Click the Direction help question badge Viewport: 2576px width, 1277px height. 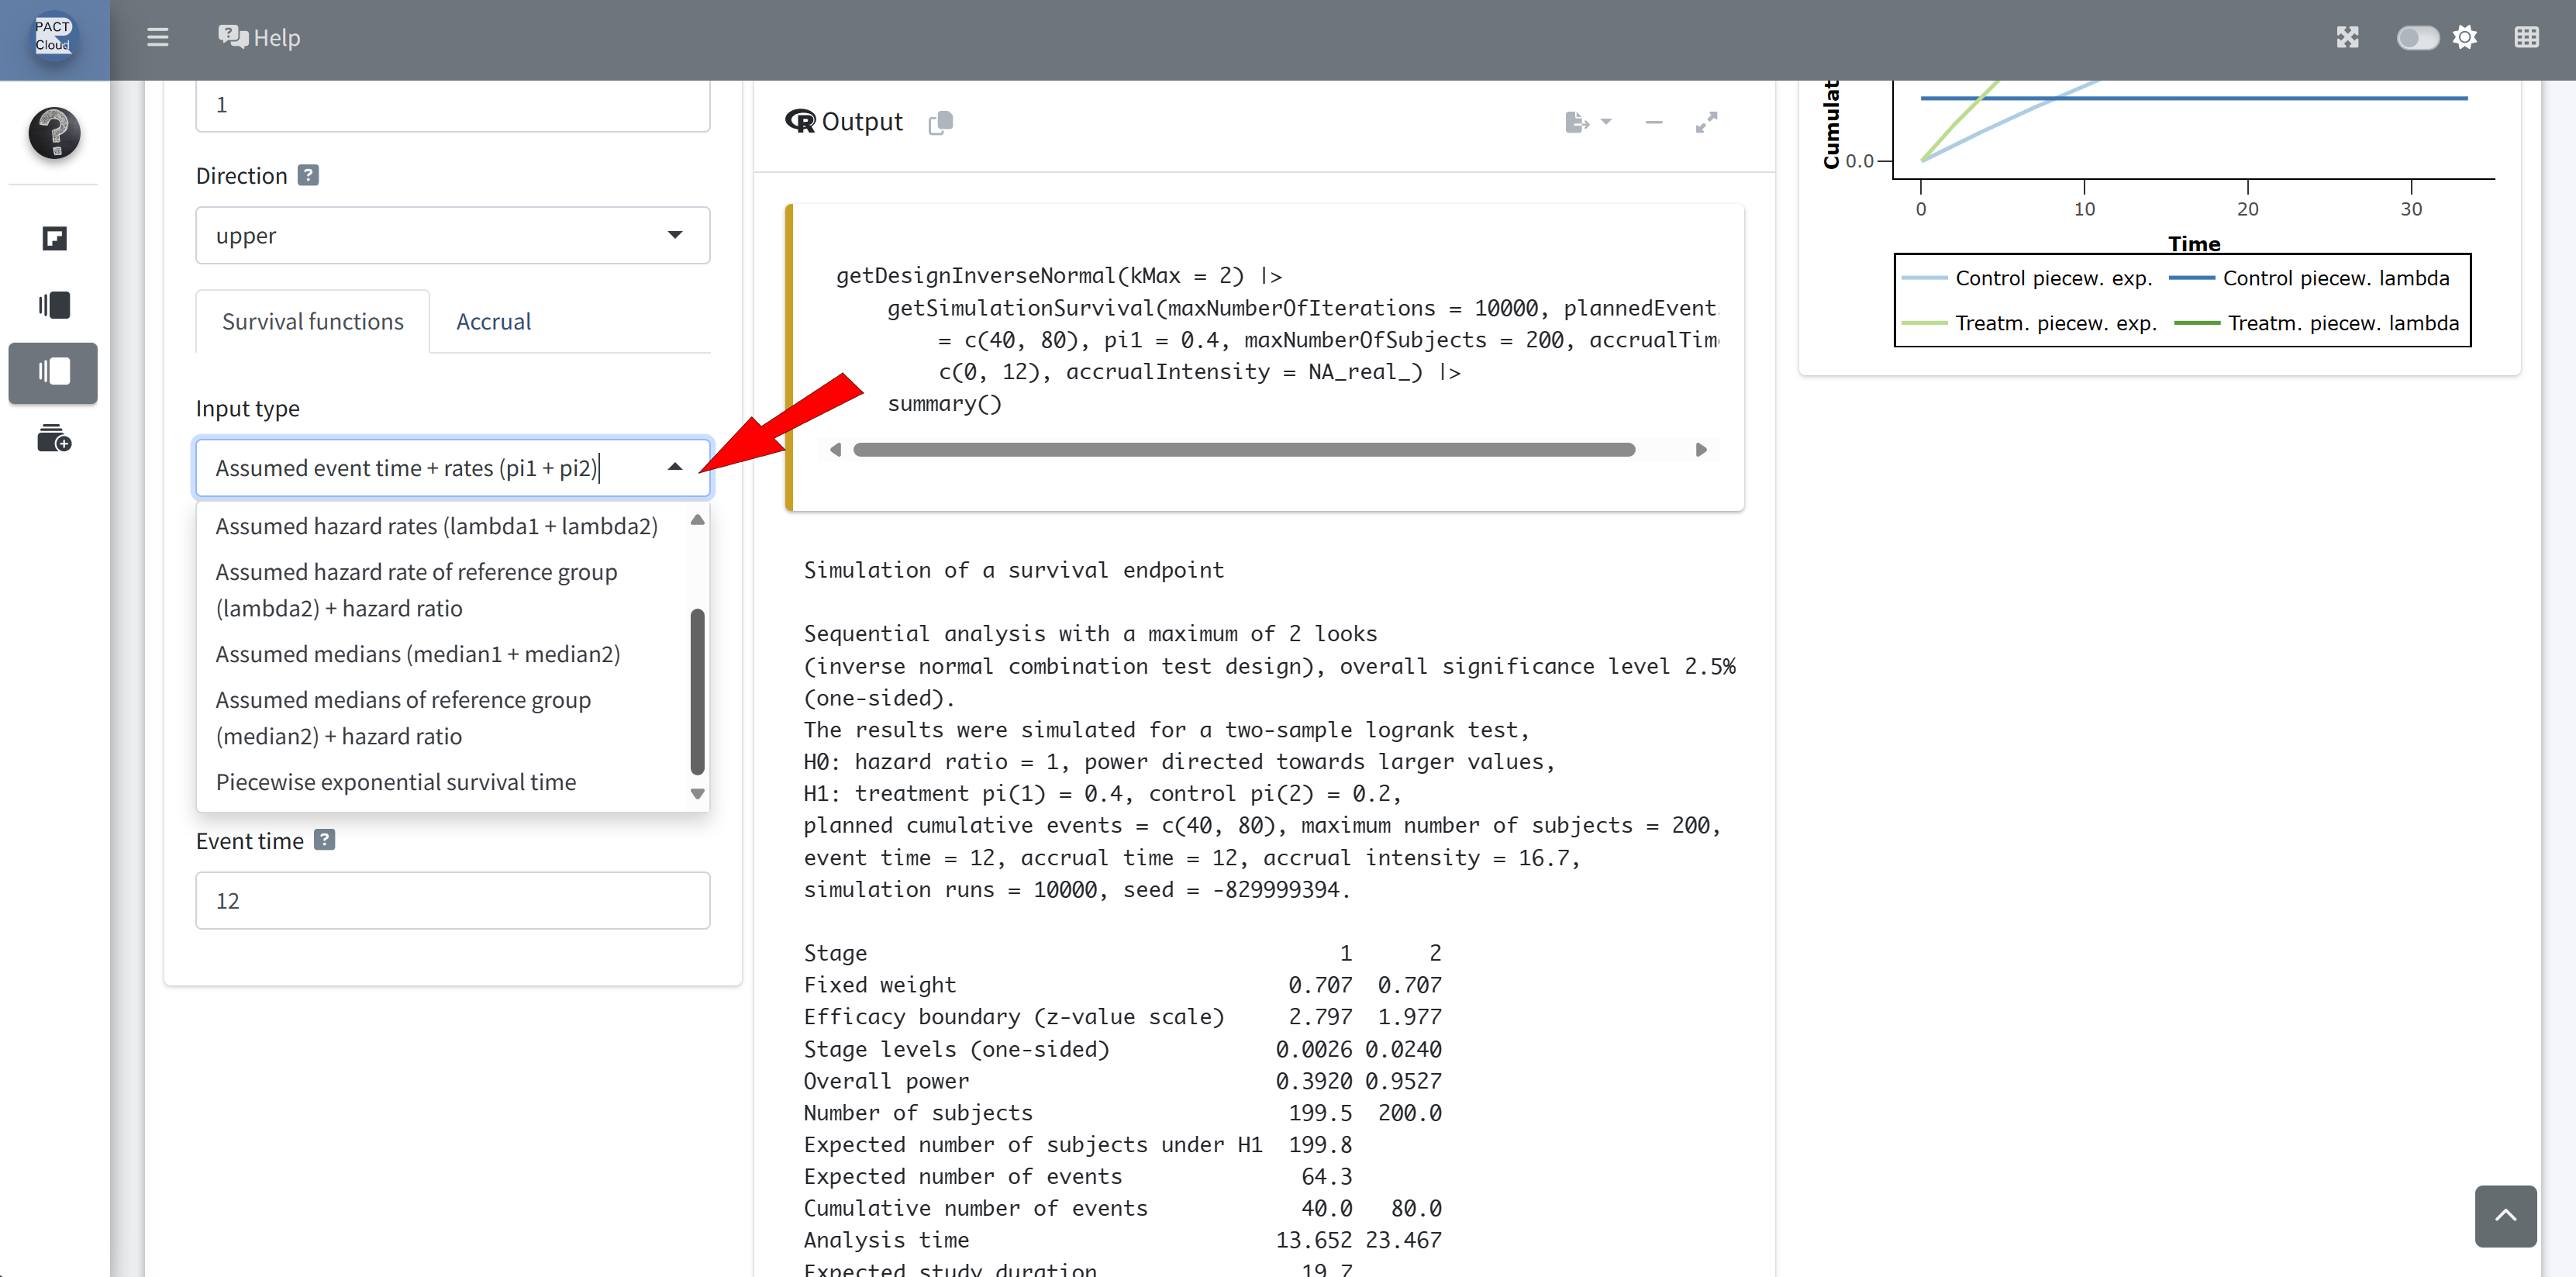[309, 175]
